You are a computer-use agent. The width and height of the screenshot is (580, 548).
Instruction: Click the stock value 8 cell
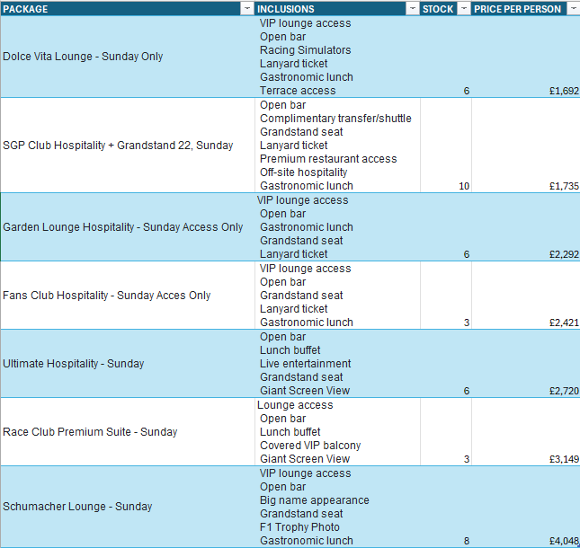coord(446,507)
